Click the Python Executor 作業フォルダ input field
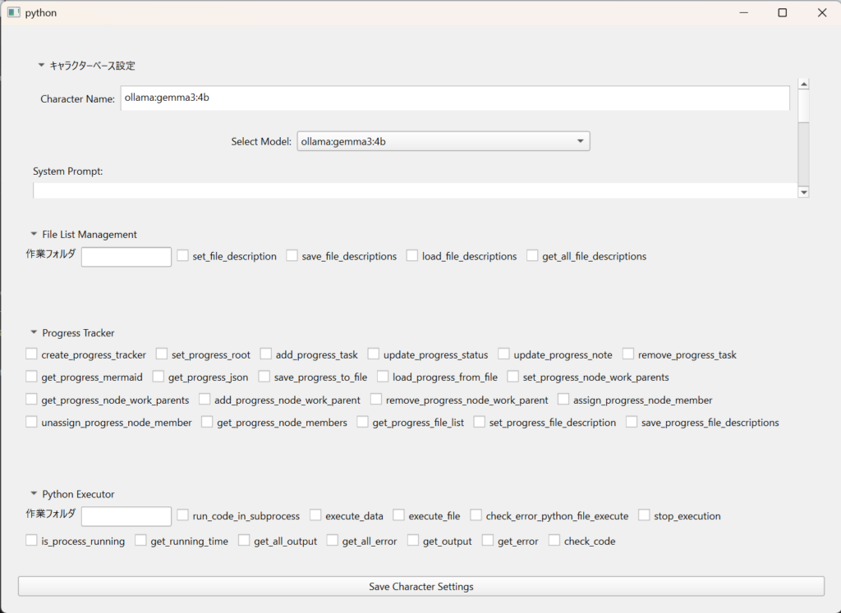Screen dimensions: 841x613 pos(126,516)
